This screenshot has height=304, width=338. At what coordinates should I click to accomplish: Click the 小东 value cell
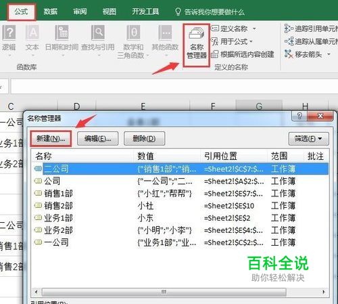[145, 218]
